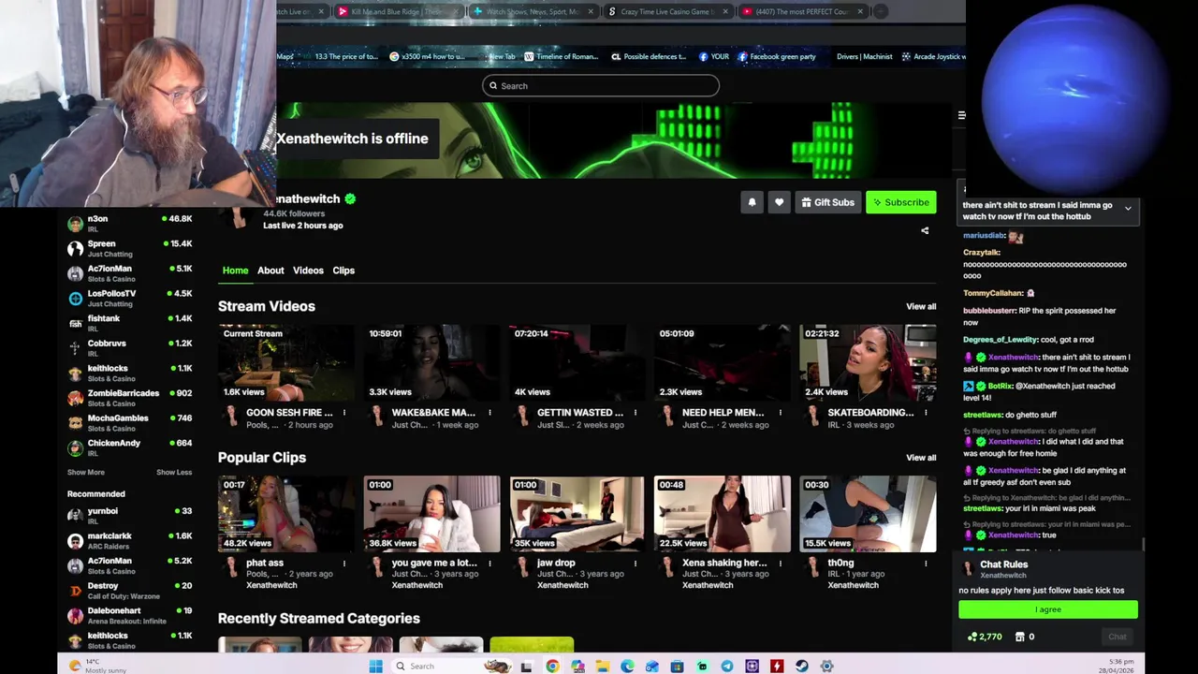Open options menu for jaw drop clip
The image size is (1198, 674).
pos(635,564)
